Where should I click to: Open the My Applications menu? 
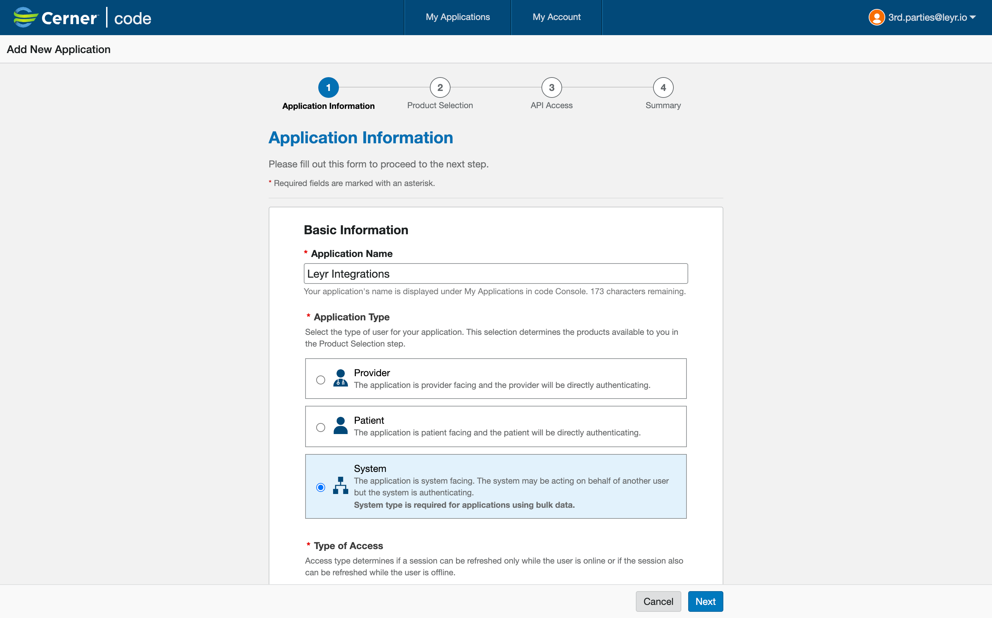[458, 17]
